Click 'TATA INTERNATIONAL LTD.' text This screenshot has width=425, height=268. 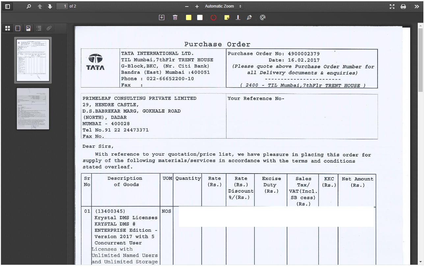[x=157, y=53]
